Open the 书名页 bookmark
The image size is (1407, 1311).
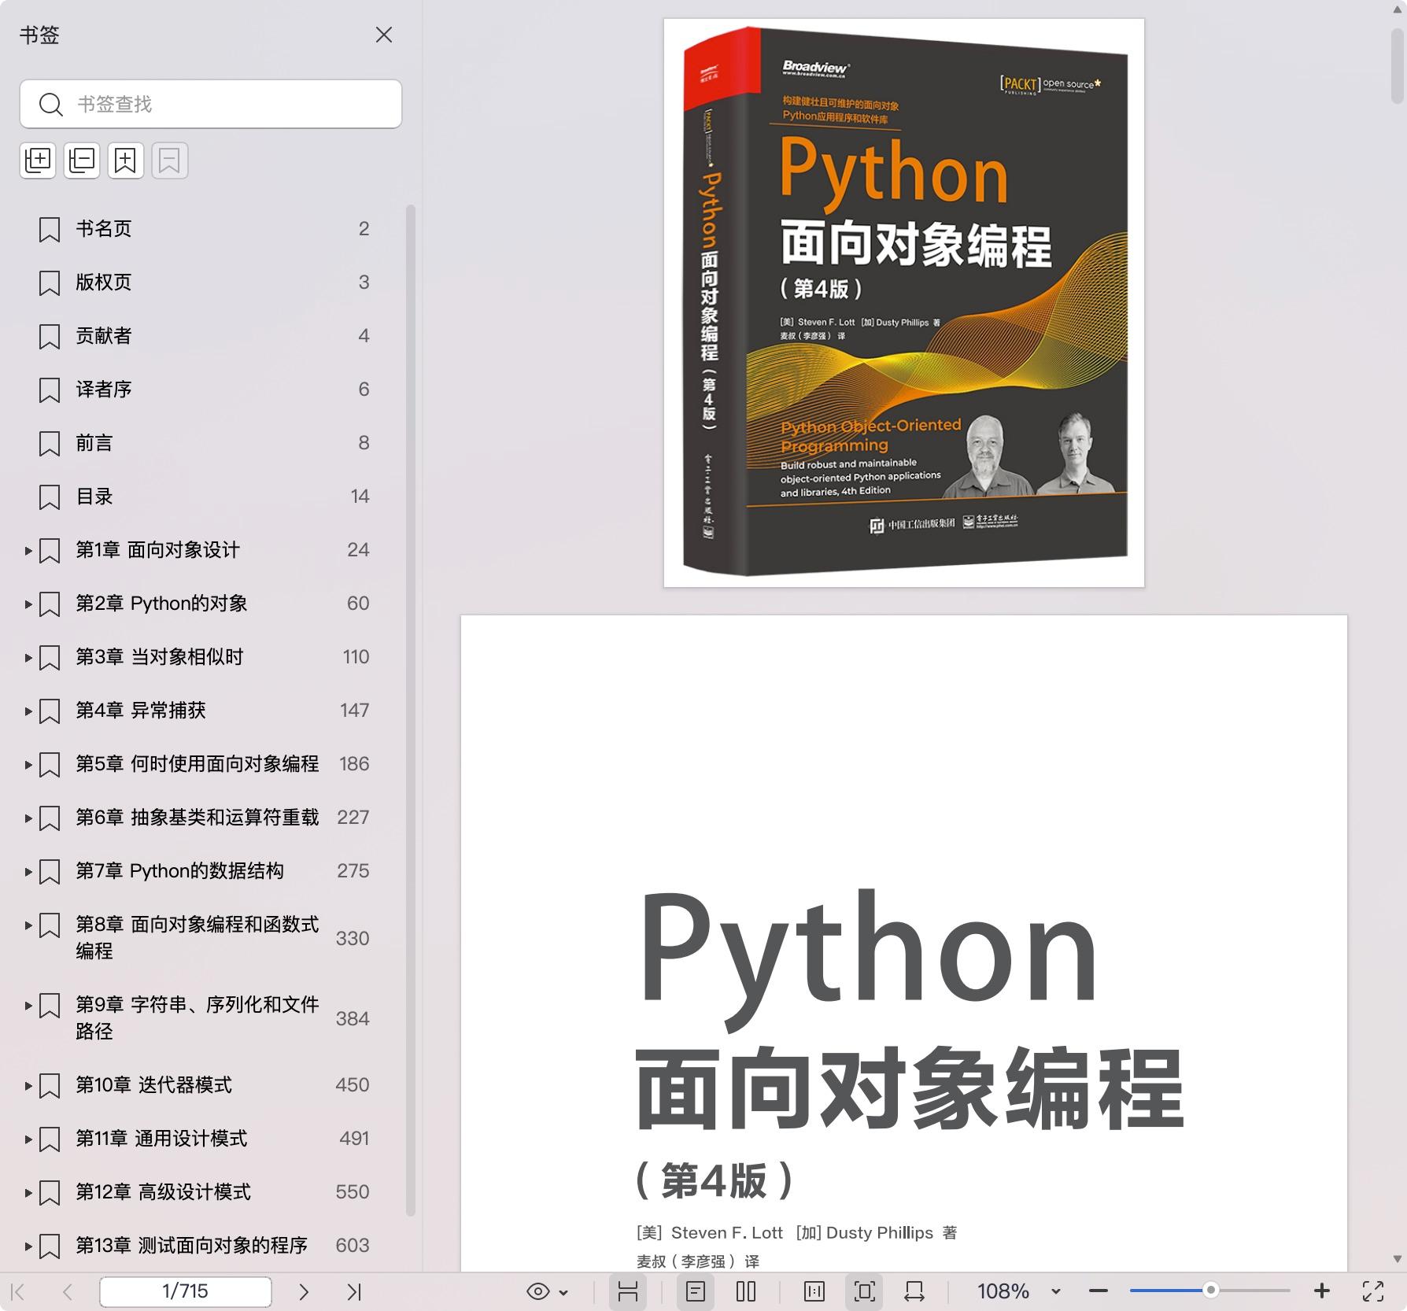(103, 229)
